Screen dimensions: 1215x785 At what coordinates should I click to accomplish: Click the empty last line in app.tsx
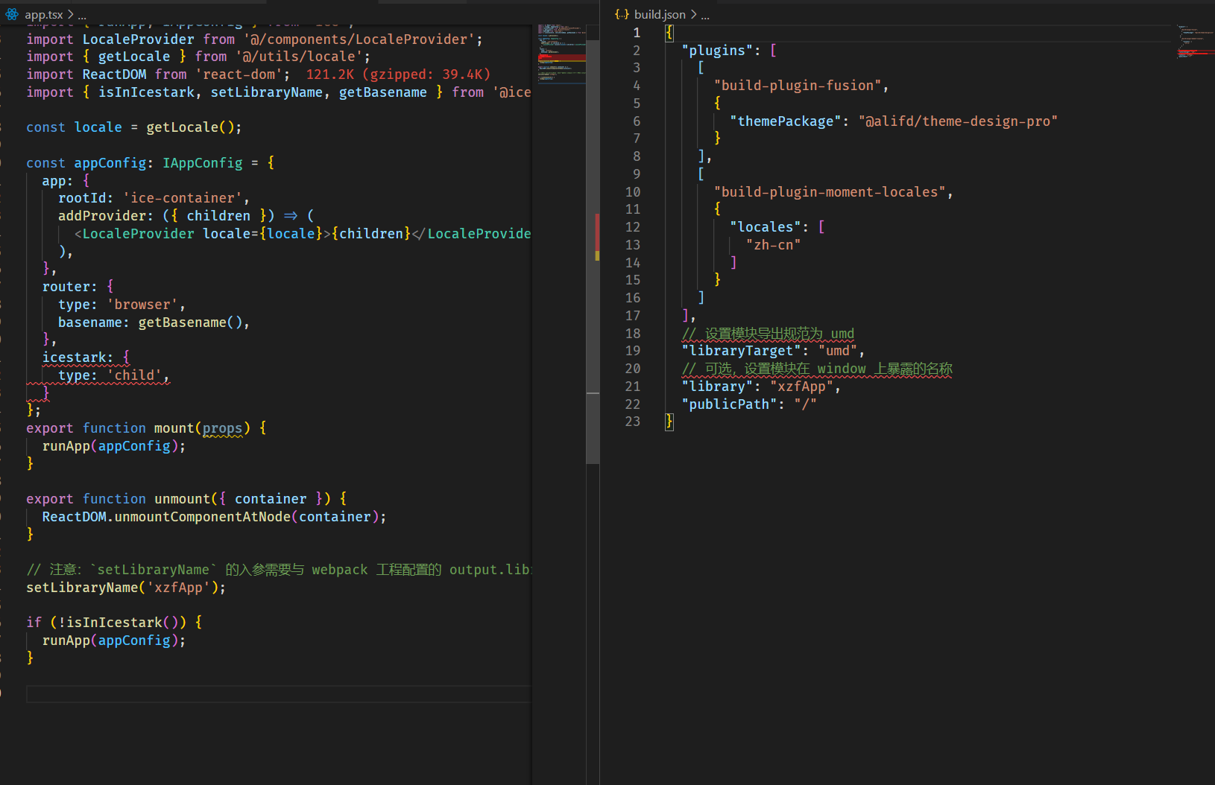279,694
